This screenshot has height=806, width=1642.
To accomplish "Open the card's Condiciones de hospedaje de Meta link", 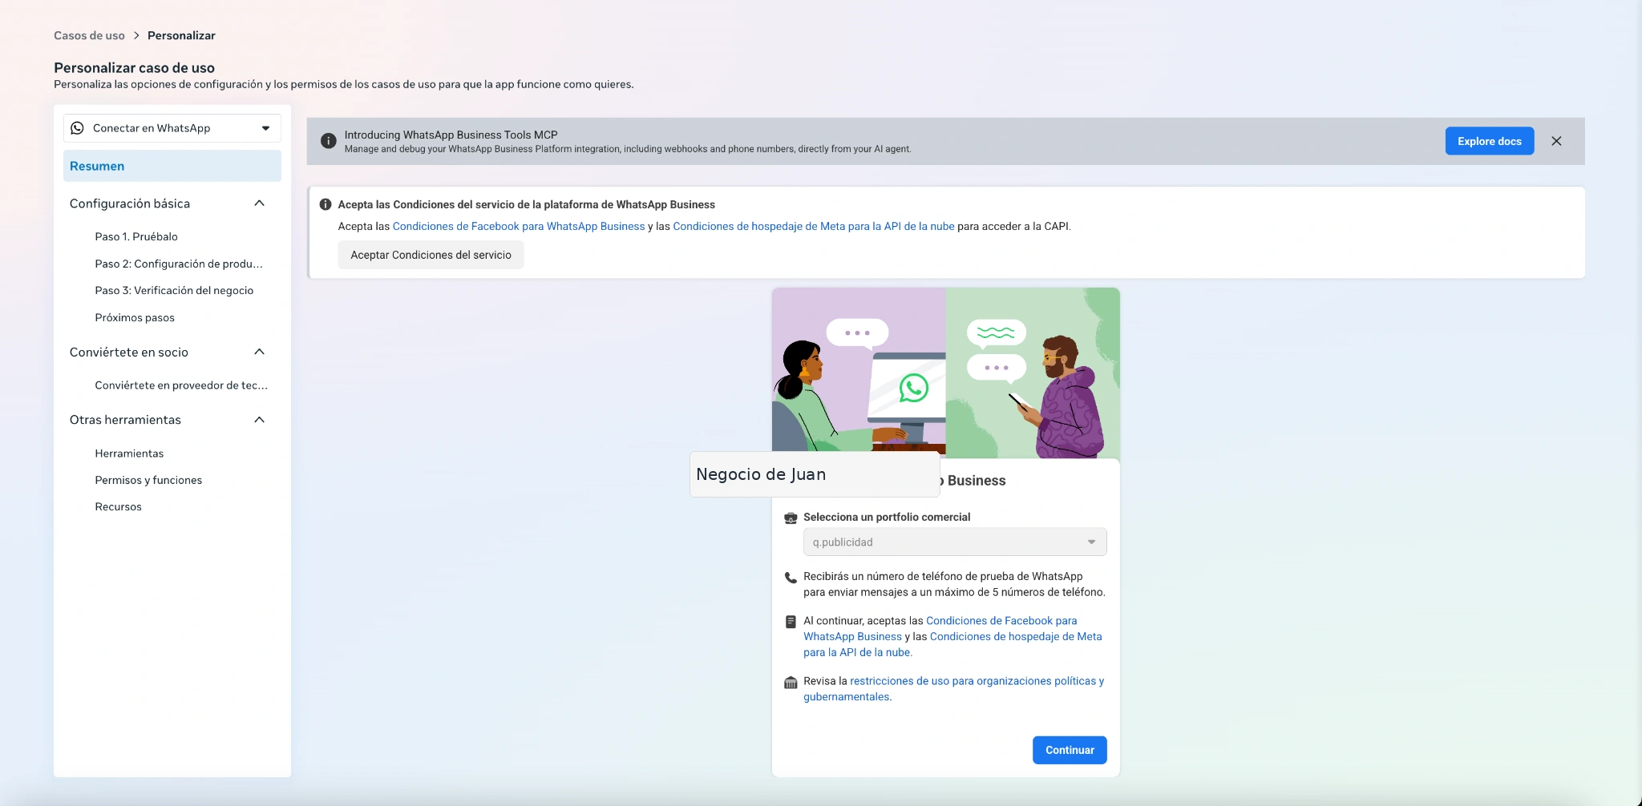I will click(952, 644).
